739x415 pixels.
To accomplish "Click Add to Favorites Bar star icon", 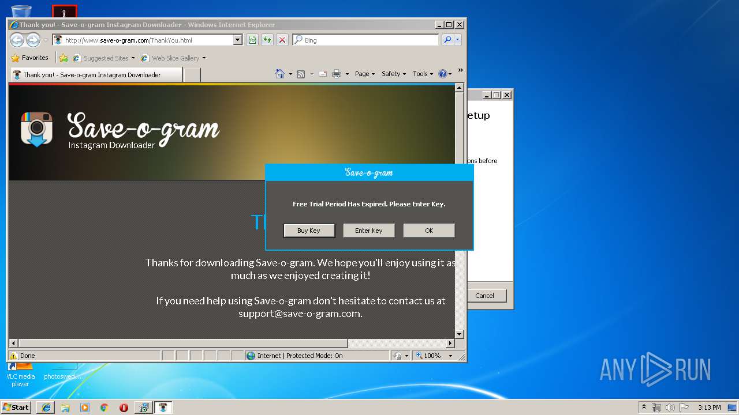I will [64, 58].
